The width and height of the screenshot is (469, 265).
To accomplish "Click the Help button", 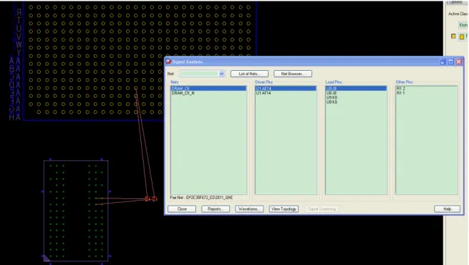I will point(448,208).
